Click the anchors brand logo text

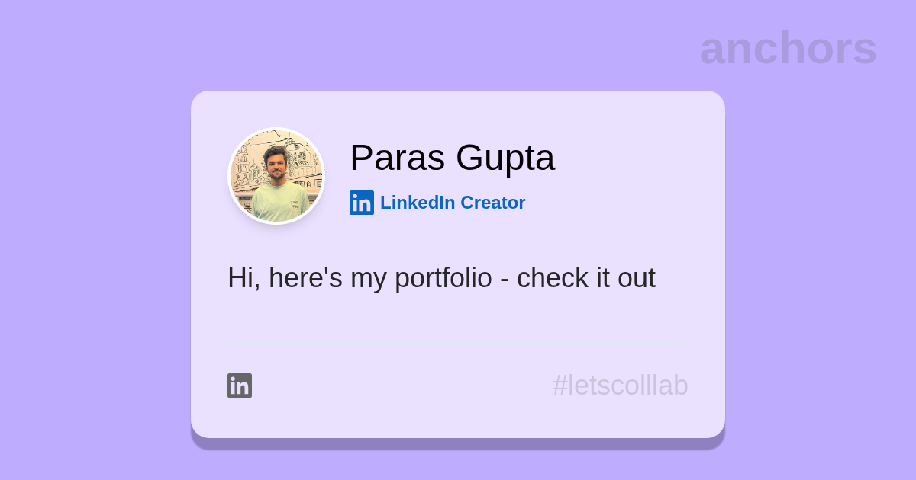(x=788, y=48)
